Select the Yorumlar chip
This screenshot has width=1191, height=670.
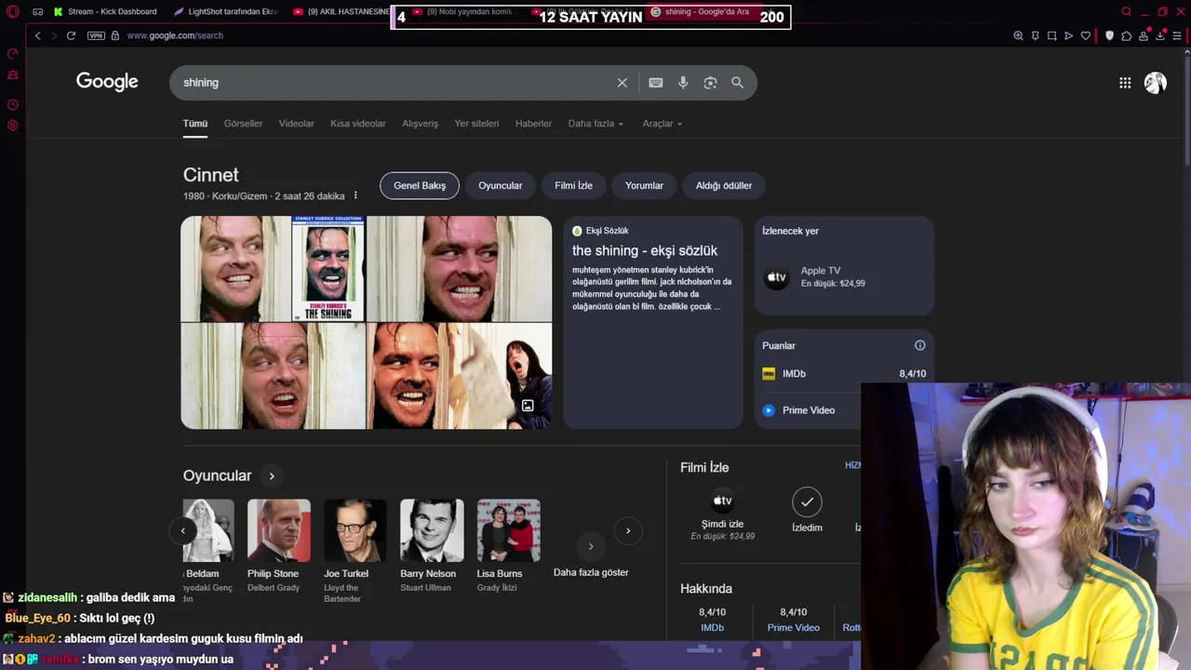click(x=644, y=185)
